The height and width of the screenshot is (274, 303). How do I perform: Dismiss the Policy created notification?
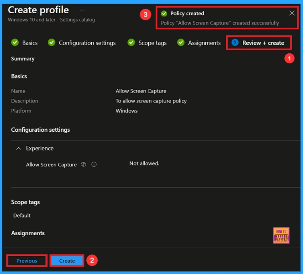pos(292,13)
